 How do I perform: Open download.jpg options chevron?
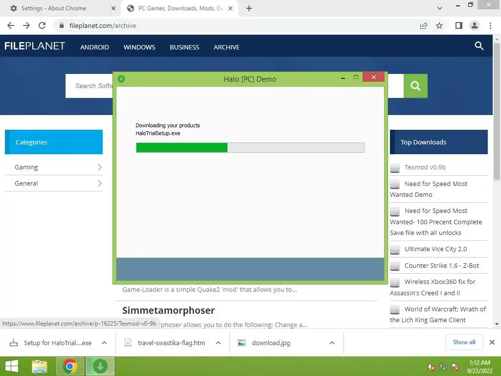pos(332,343)
